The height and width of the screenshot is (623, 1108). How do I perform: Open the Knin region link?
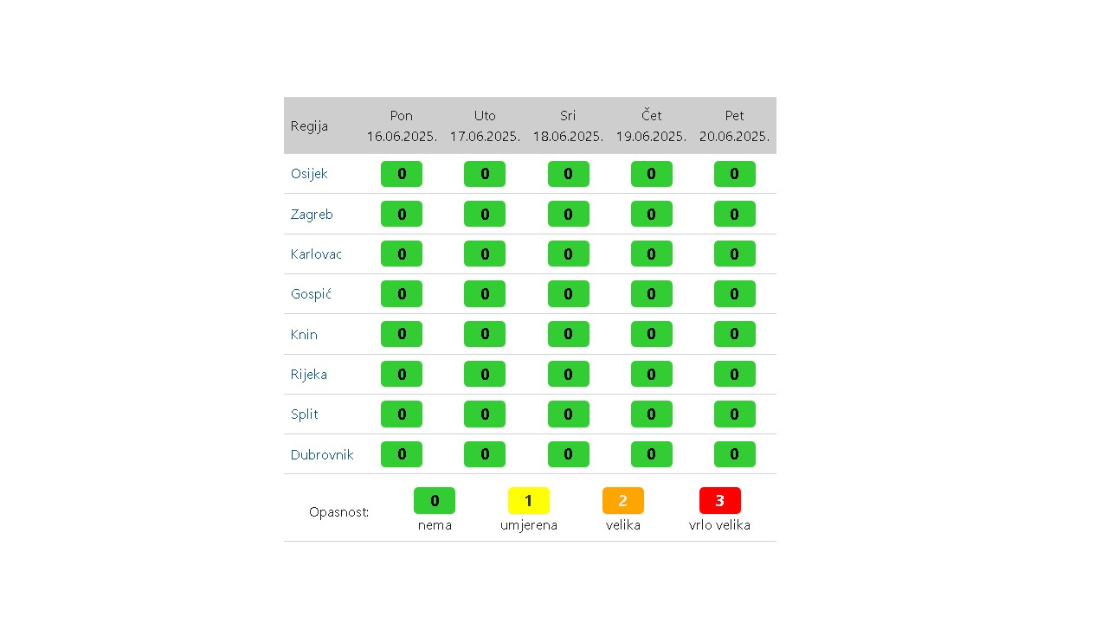[304, 334]
